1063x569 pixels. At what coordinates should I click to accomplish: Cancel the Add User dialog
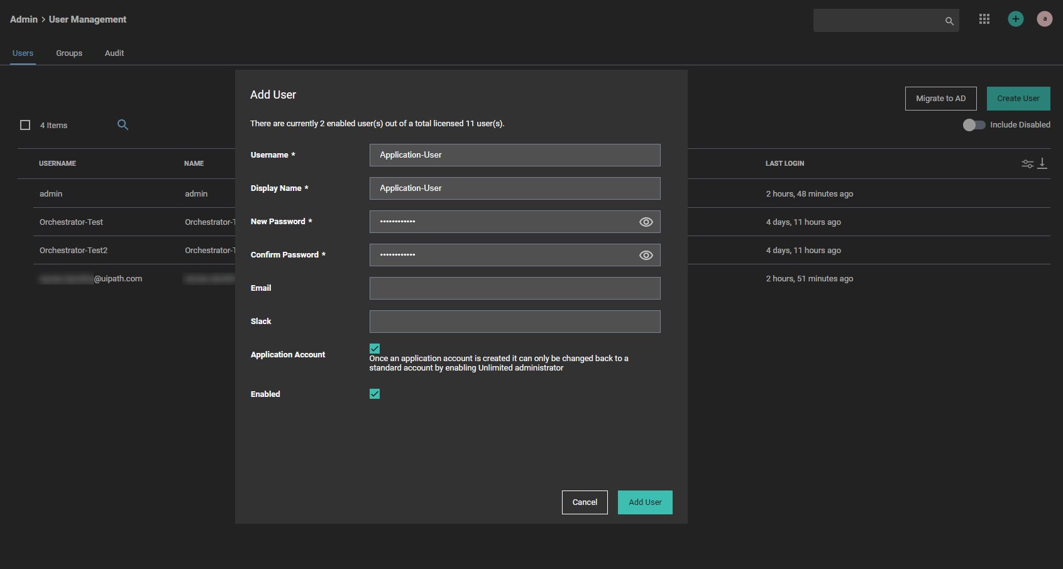coord(585,502)
